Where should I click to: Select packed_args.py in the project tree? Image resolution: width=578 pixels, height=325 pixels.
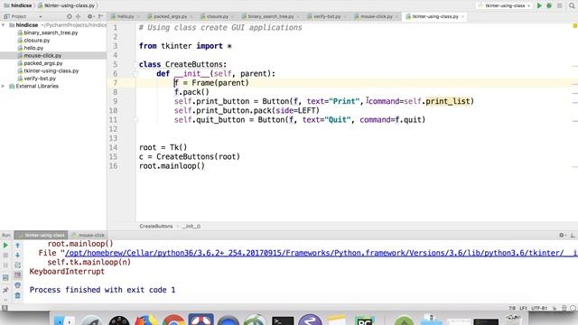[x=43, y=63]
